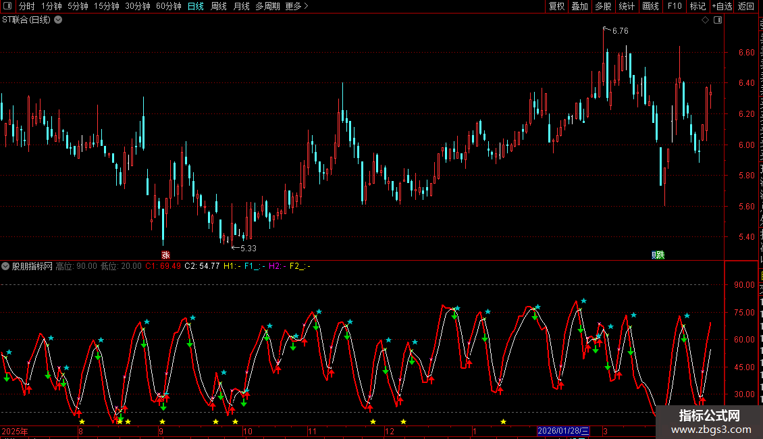Expand the 更多 > period options
This screenshot has height=439, width=763.
296,6
